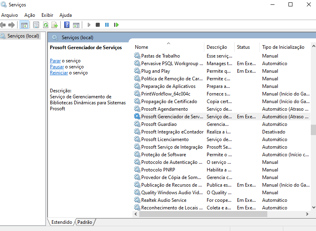Image resolution: width=316 pixels, height=231 pixels.
Task: Toggle the show/hide action pane icon
Action: [76, 25]
